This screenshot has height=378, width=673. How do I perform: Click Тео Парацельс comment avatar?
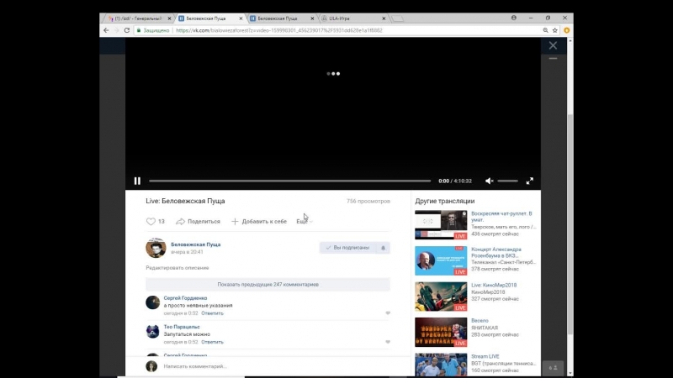tap(152, 331)
